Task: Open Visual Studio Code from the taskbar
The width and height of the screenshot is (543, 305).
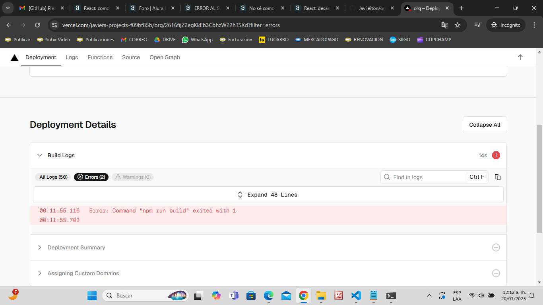Action: [x=356, y=295]
